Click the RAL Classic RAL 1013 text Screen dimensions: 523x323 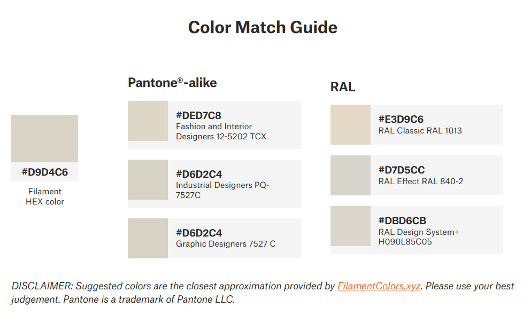(x=420, y=131)
